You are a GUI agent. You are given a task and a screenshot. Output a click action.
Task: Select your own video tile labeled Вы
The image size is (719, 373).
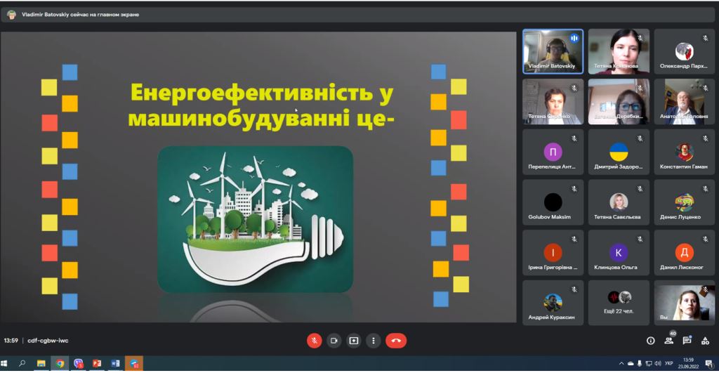pyautogui.click(x=684, y=303)
